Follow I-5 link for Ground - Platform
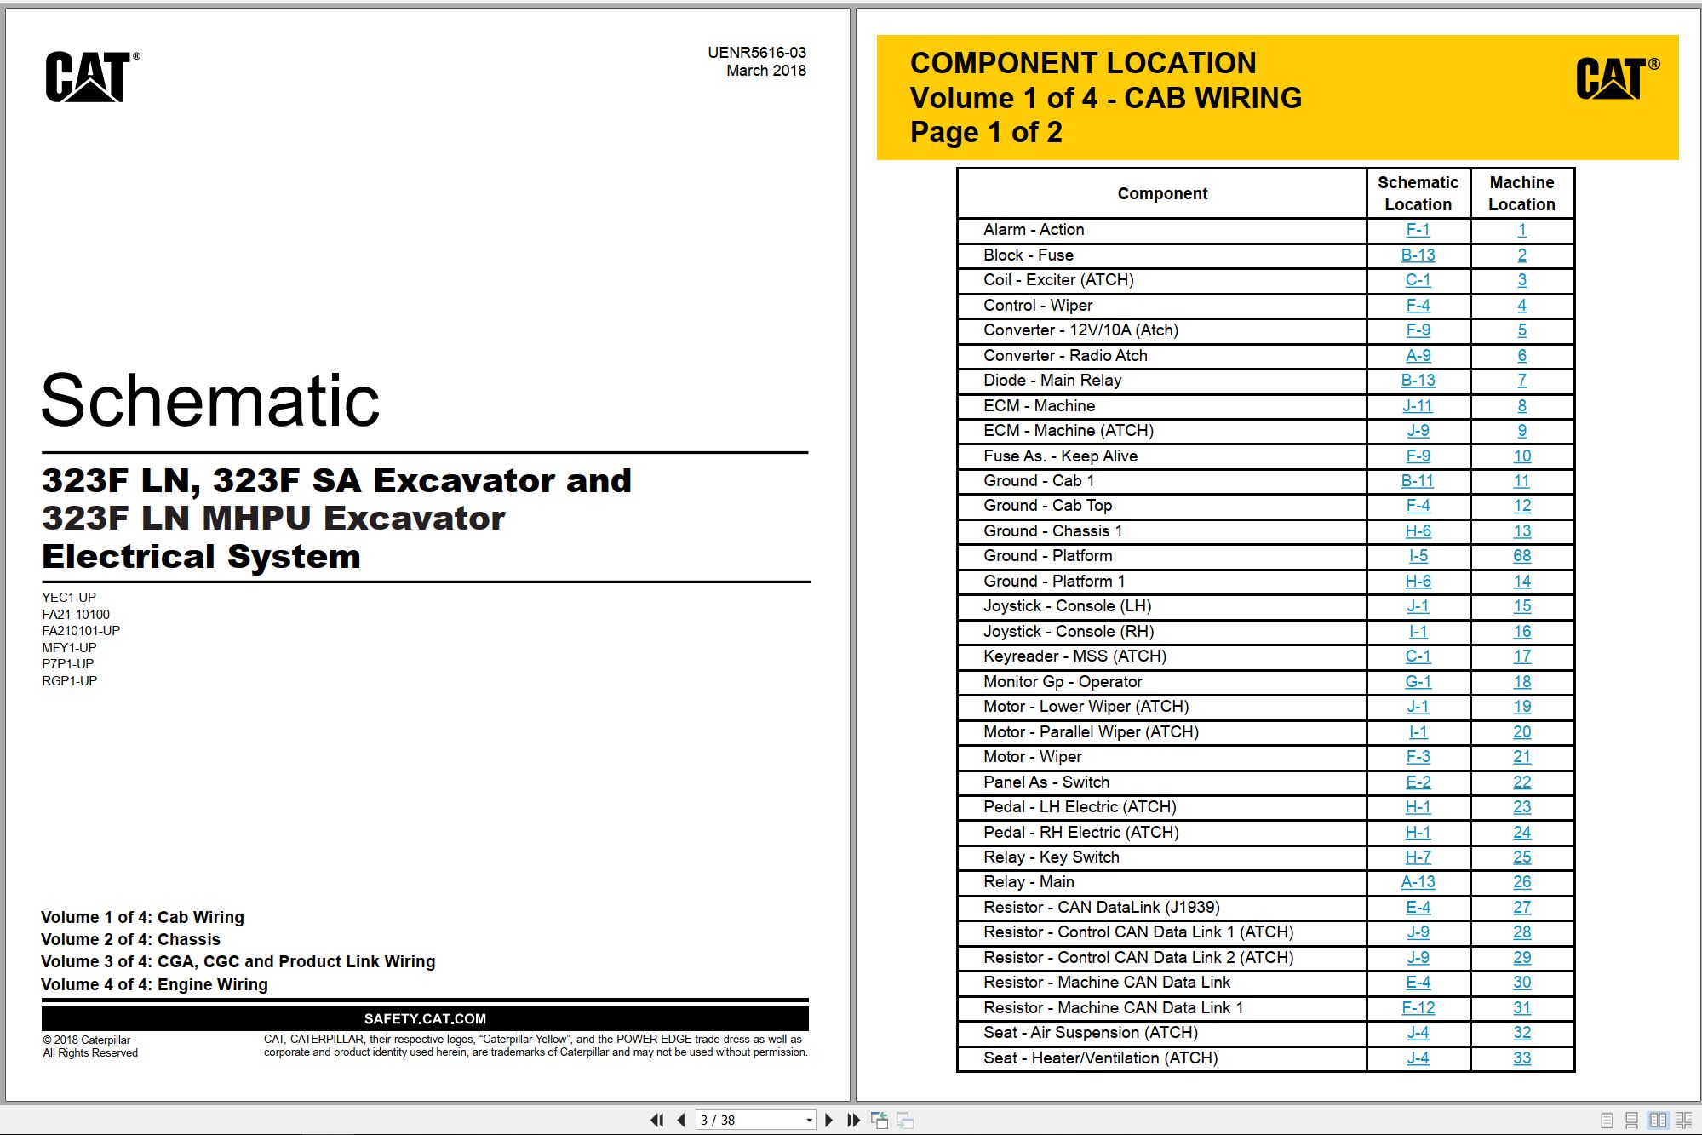The width and height of the screenshot is (1702, 1135). click(x=1418, y=556)
